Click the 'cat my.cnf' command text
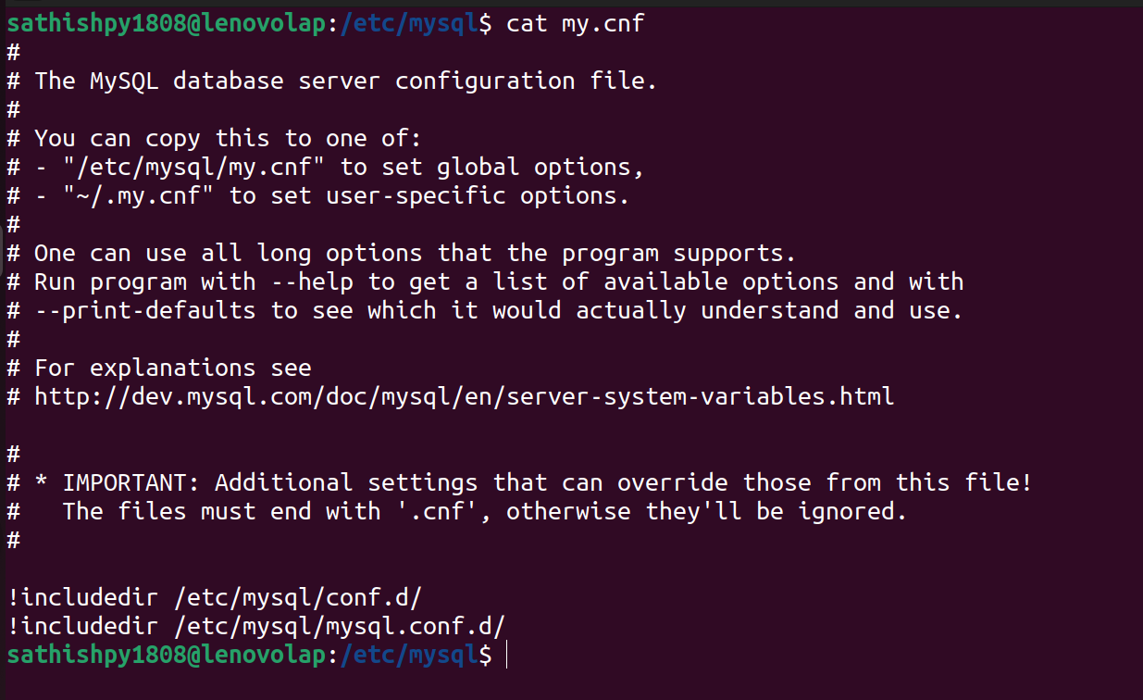Image resolution: width=1143 pixels, height=700 pixels. click(575, 23)
